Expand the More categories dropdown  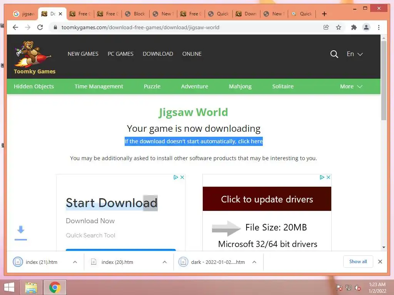(351, 86)
